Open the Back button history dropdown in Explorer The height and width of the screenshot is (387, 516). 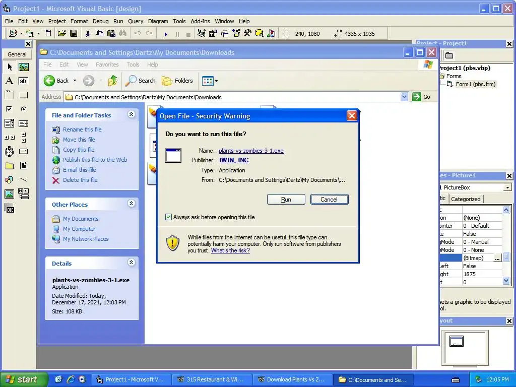coord(75,81)
